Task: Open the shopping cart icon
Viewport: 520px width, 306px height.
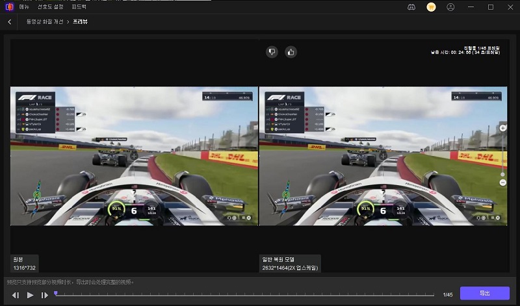Action: pos(430,7)
